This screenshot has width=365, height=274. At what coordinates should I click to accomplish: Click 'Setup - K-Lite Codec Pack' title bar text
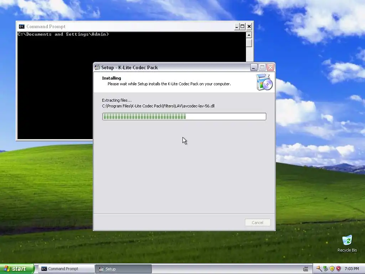[129, 67]
